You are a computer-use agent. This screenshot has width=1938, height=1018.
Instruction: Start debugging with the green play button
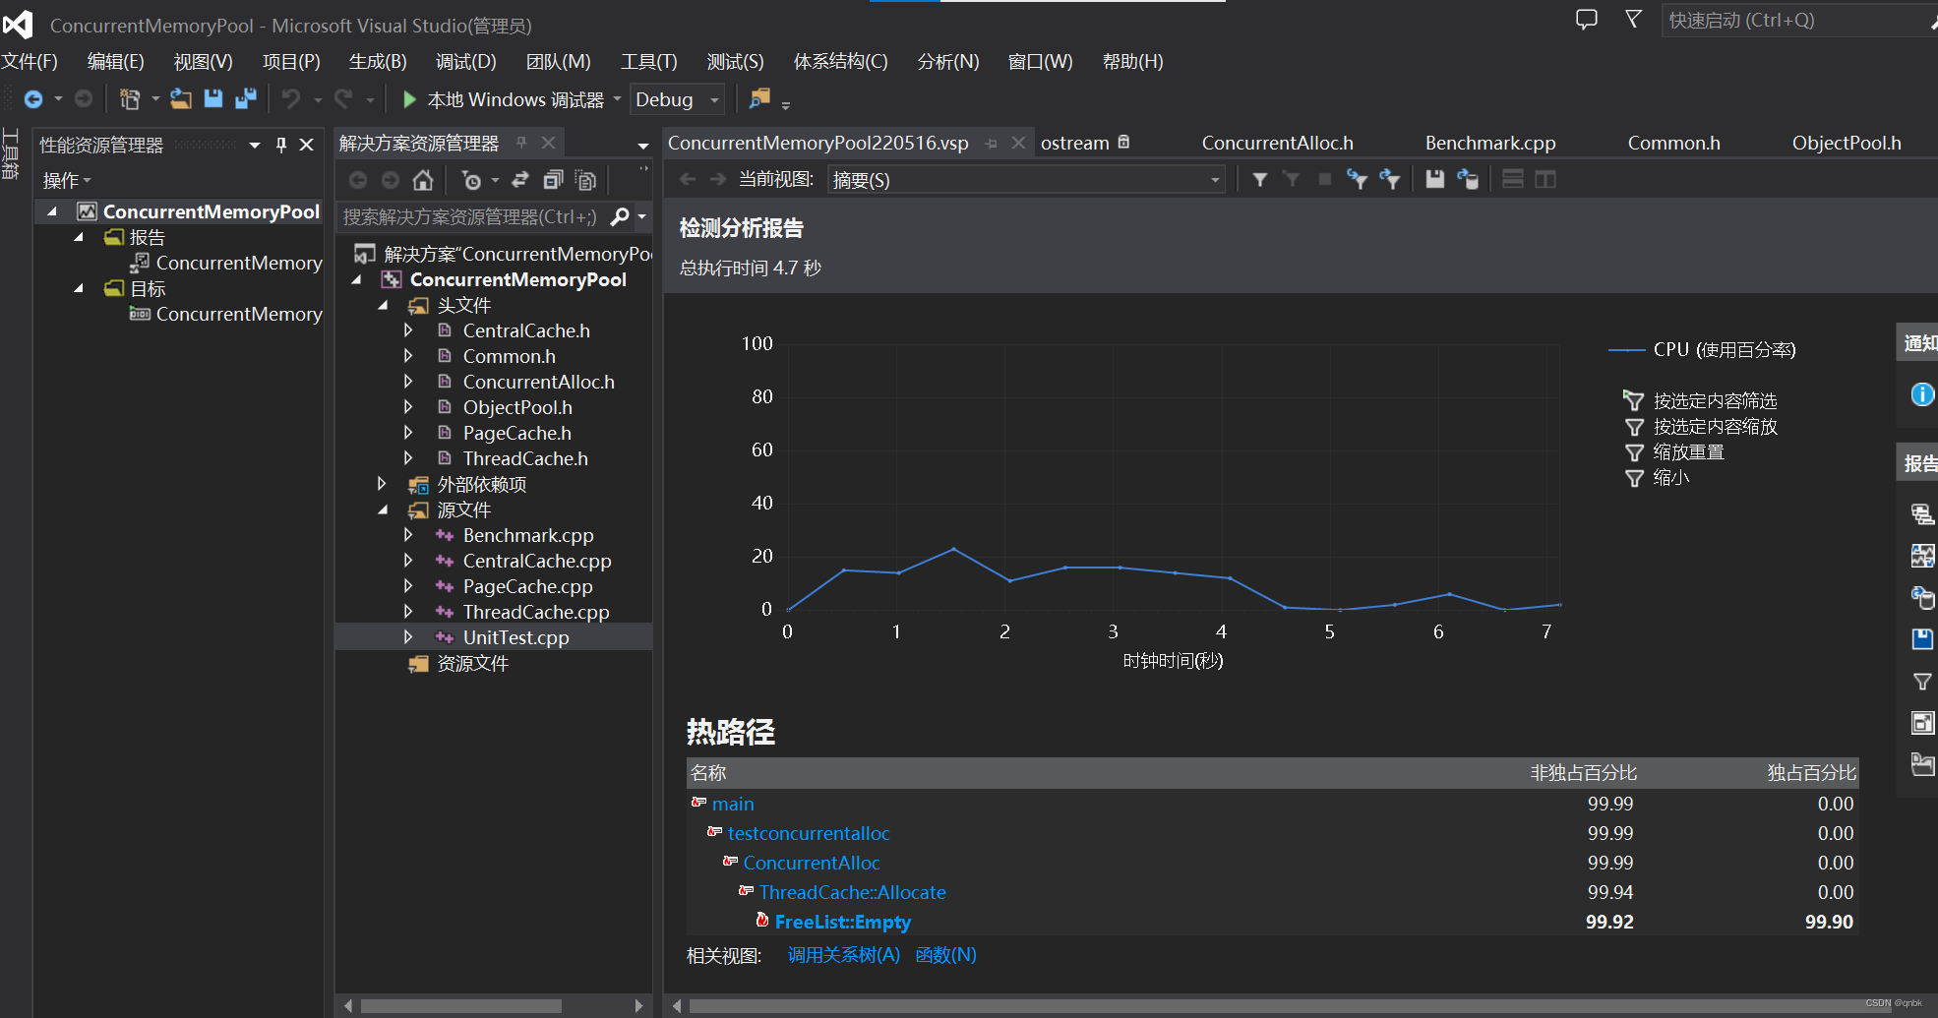pyautogui.click(x=410, y=99)
